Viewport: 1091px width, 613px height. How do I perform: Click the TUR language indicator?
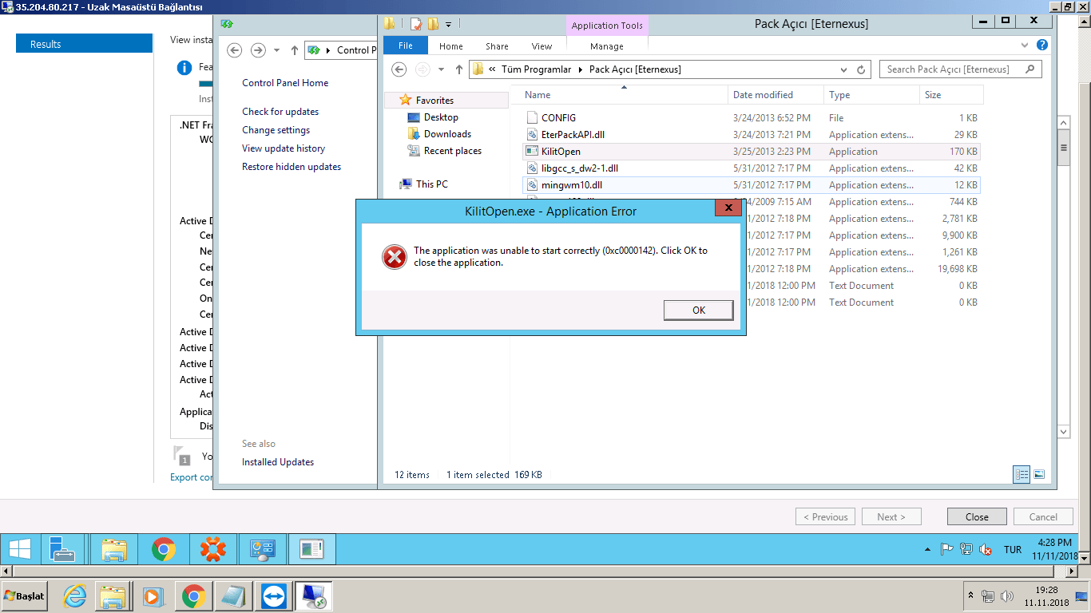tap(1013, 550)
